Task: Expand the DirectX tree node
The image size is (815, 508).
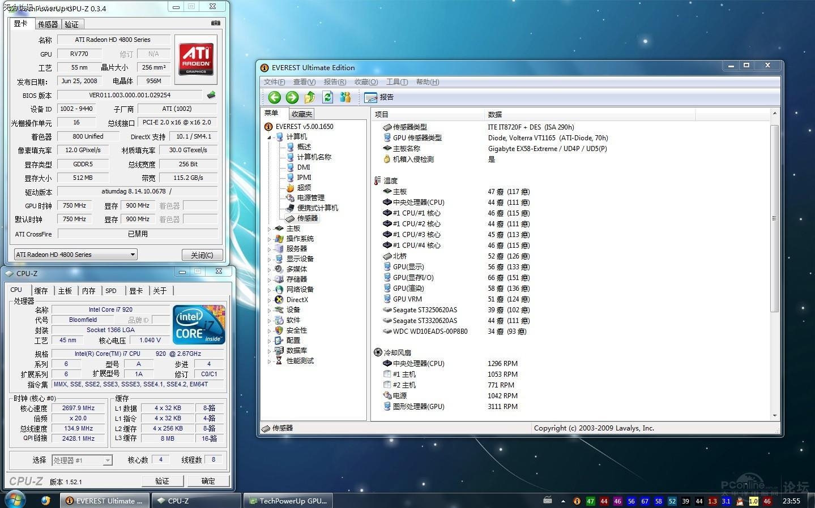Action: tap(270, 300)
